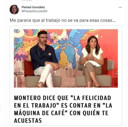128x127 pixels.
Task: Select the tweet text about 'al trabajo'
Action: tap(63, 20)
